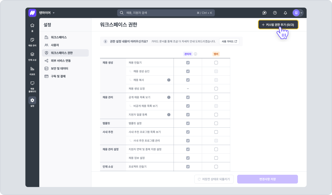This screenshot has height=195, width=332.
Task: Open Home from the left sidebar
Action: click(32, 27)
